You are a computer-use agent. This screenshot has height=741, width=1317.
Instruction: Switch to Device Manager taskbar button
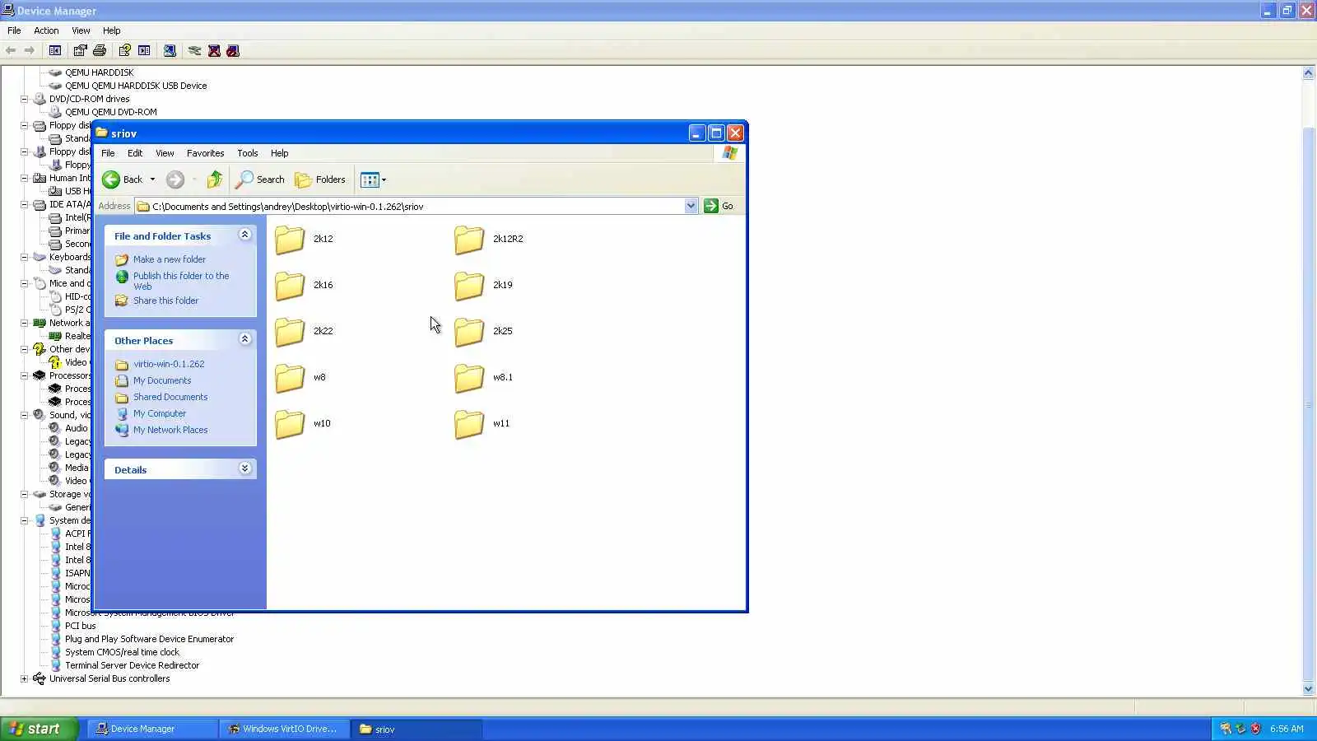[x=151, y=729]
